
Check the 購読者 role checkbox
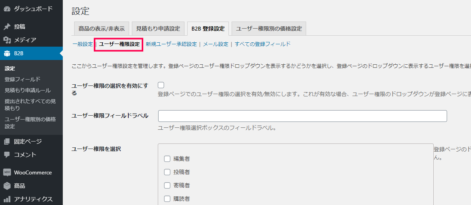[167, 199]
